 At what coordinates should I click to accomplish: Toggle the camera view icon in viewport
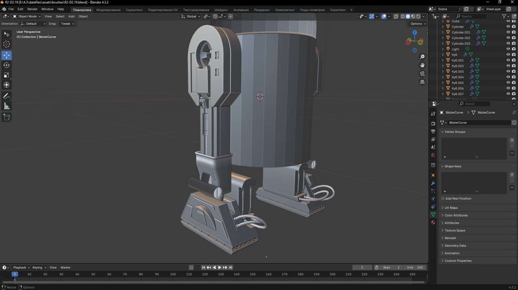(422, 74)
